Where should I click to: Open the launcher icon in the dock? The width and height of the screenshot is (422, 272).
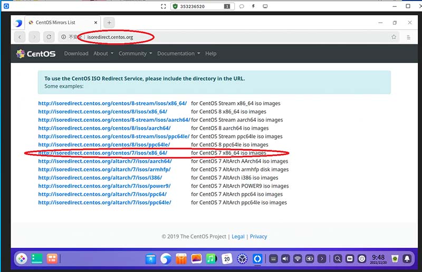(x=22, y=259)
